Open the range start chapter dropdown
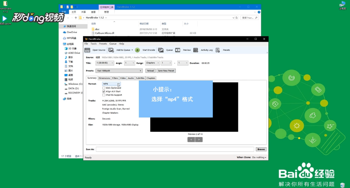 point(166,63)
